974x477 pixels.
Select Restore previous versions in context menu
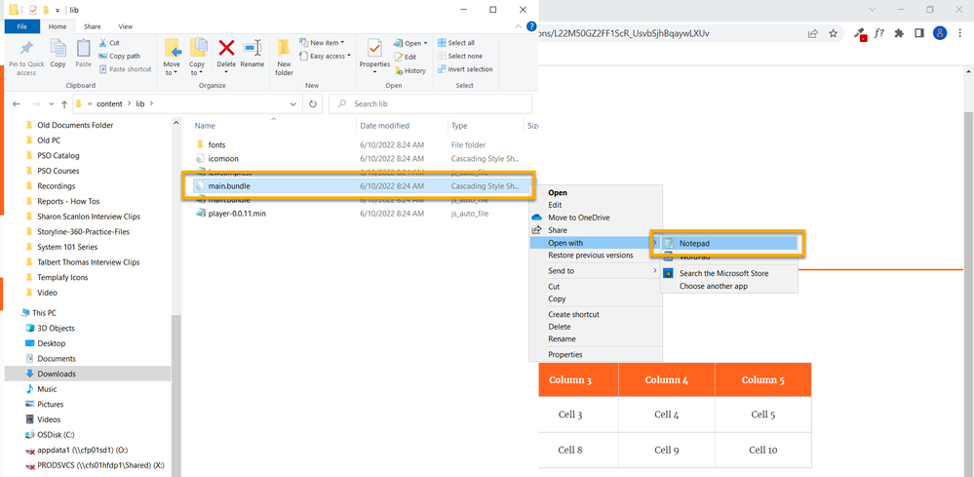pos(590,256)
